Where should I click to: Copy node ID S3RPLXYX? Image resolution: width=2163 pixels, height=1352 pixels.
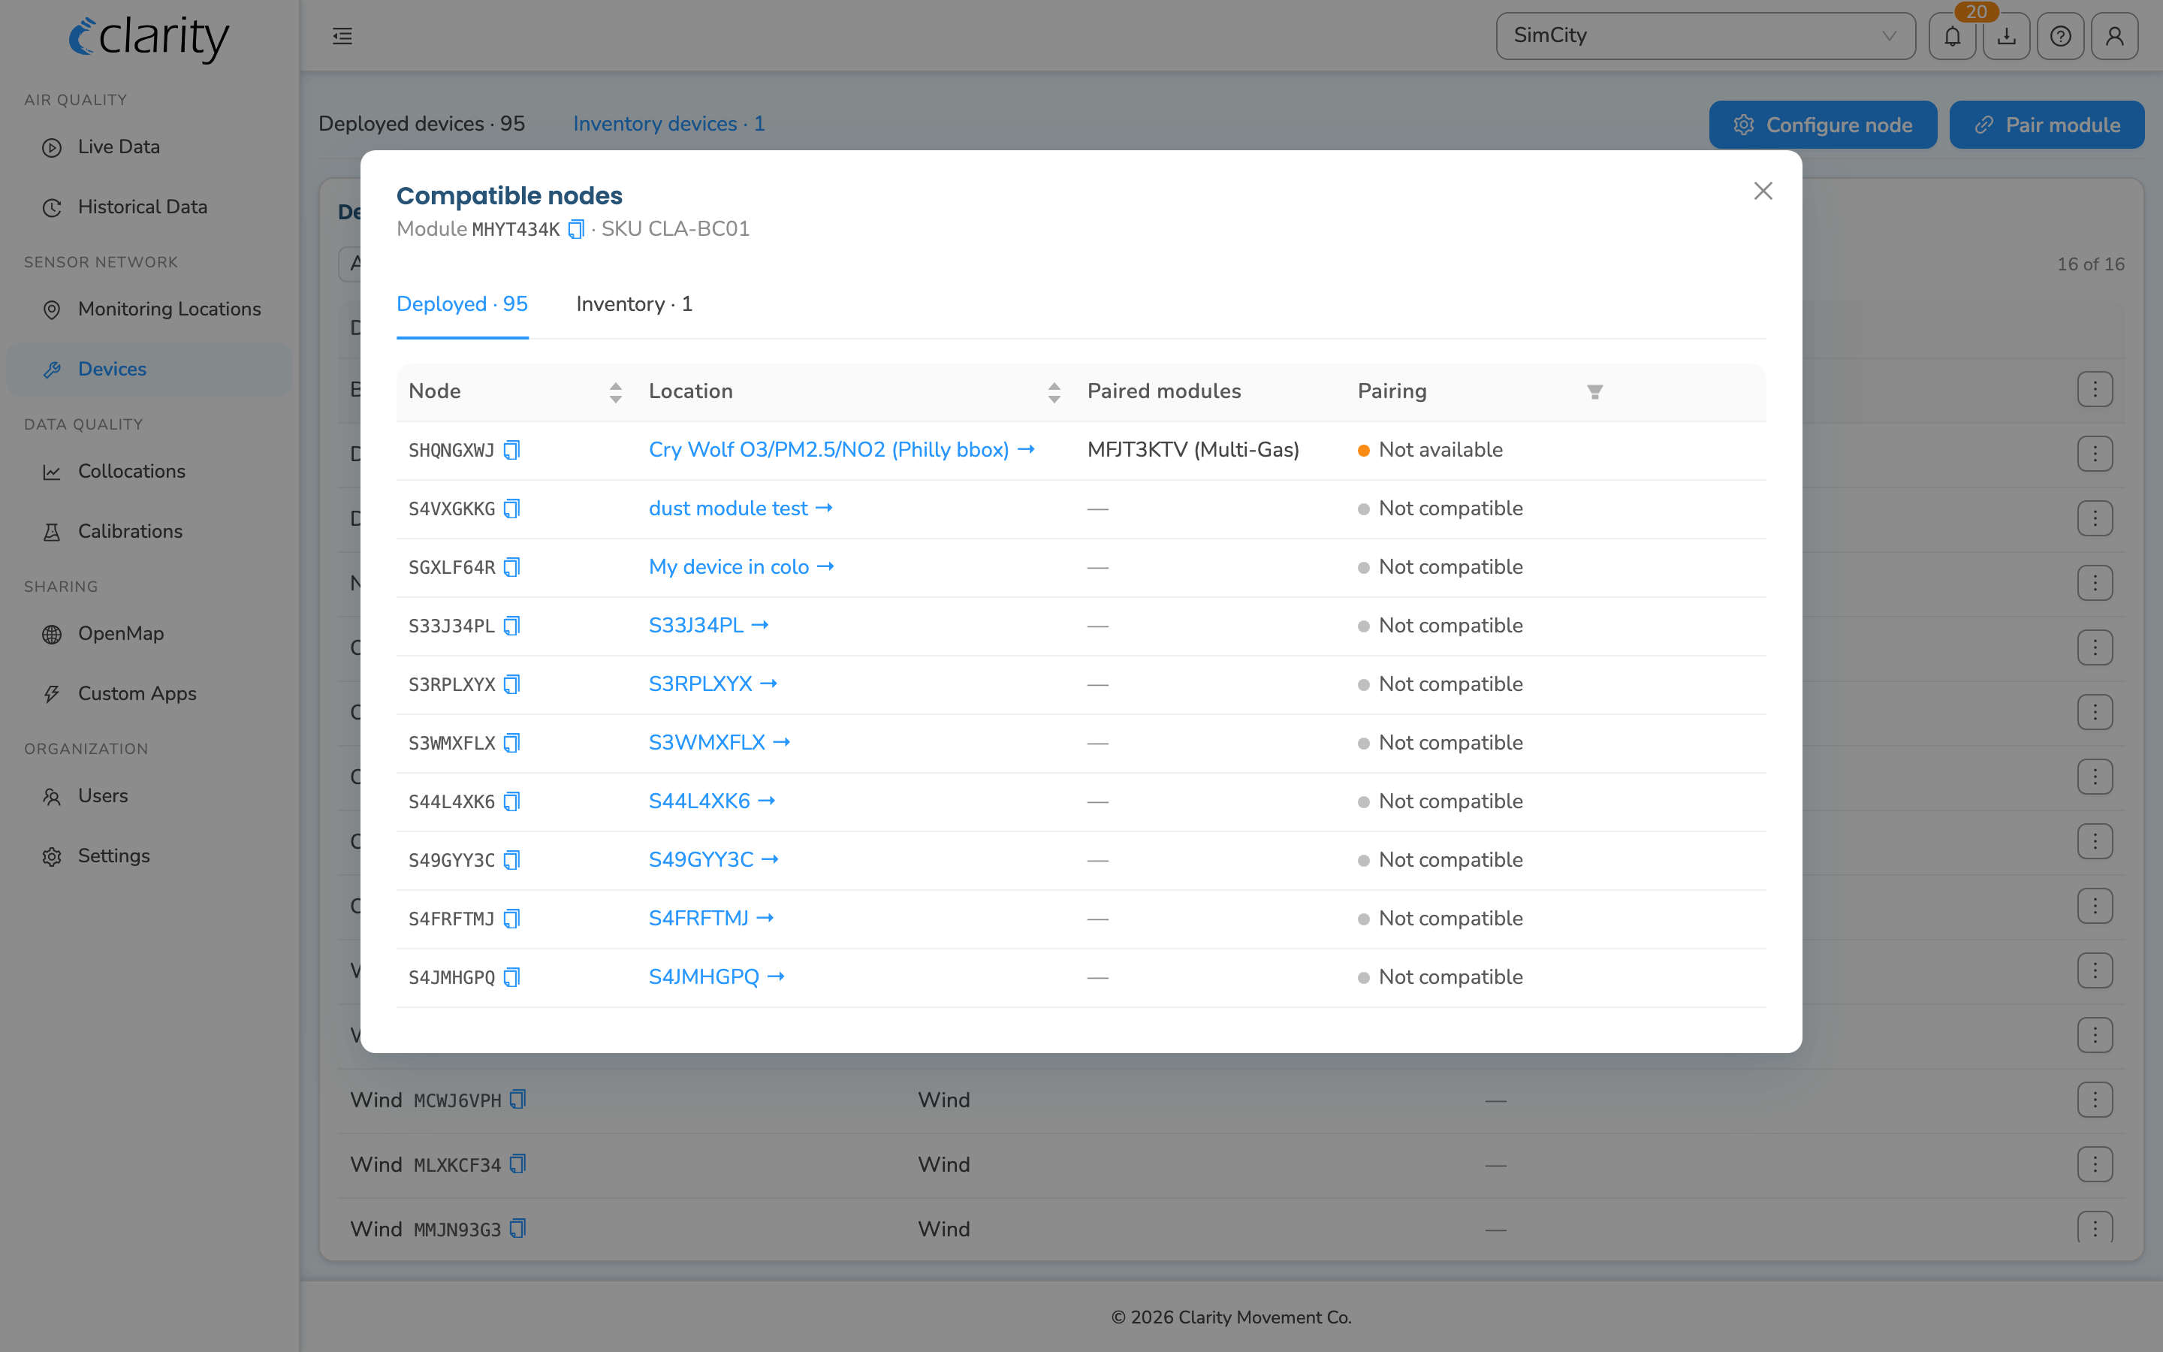(x=511, y=684)
